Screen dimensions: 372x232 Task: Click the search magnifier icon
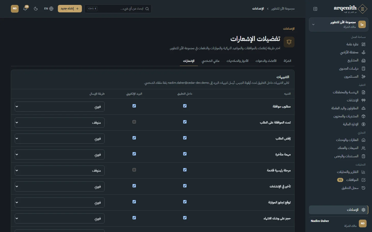(x=147, y=9)
